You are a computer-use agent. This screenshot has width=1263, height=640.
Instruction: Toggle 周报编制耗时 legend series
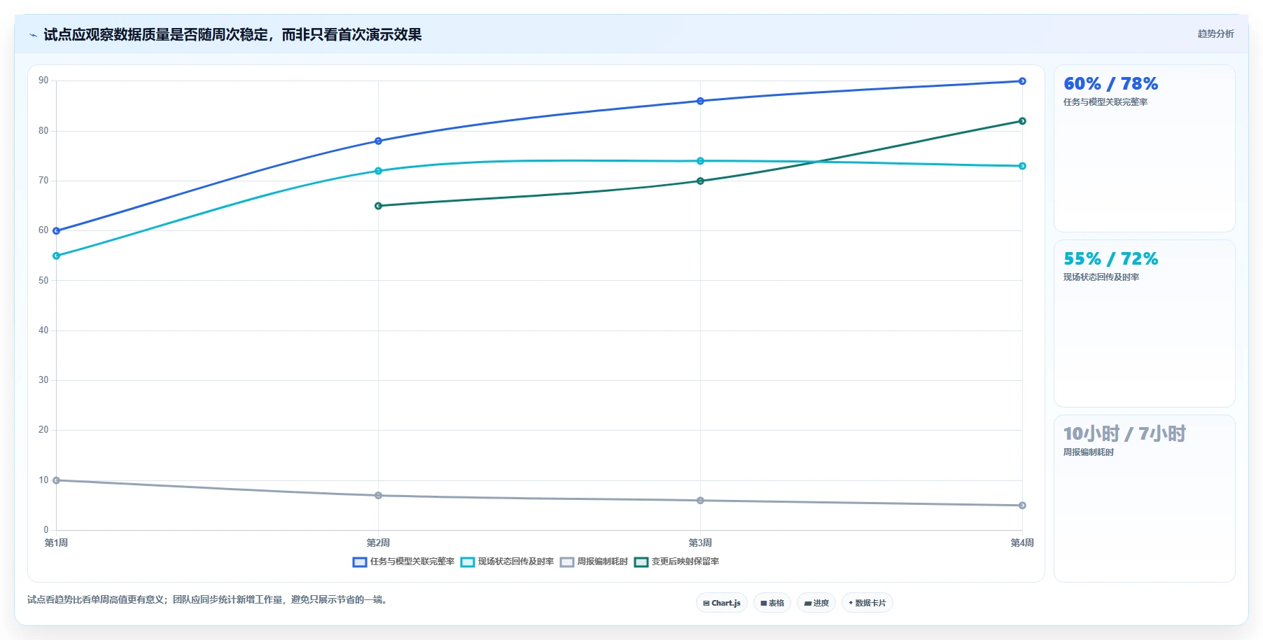point(594,562)
